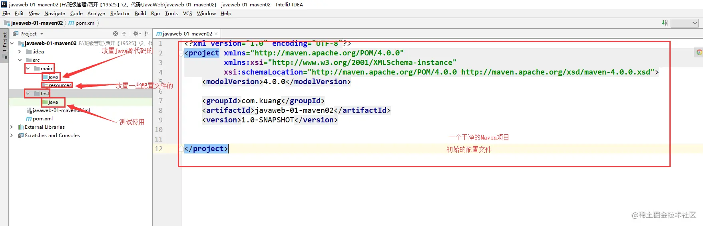Expand the .idea folder arrow
This screenshot has width=703, height=226.
click(20, 52)
